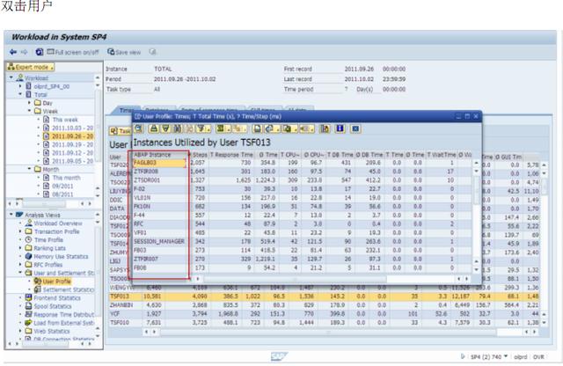The width and height of the screenshot is (563, 366).
Task: Select the ZTSDR001 row
Action: pos(302,180)
